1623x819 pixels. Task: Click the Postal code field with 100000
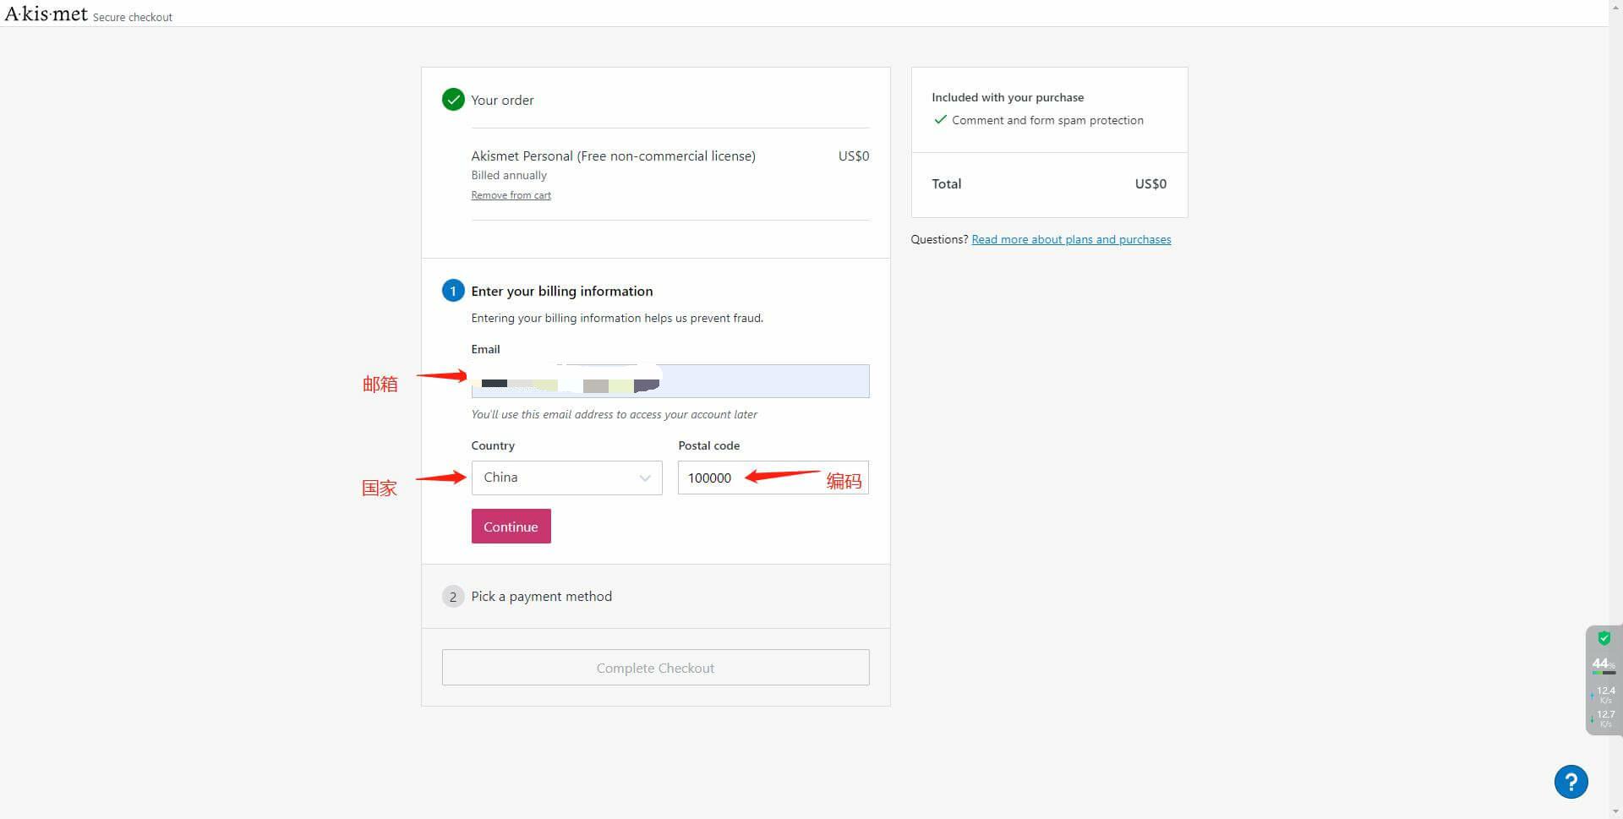click(x=773, y=478)
